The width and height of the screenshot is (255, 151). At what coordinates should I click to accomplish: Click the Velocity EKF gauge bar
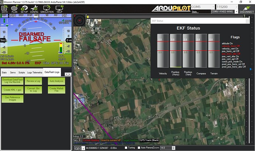click(x=163, y=51)
